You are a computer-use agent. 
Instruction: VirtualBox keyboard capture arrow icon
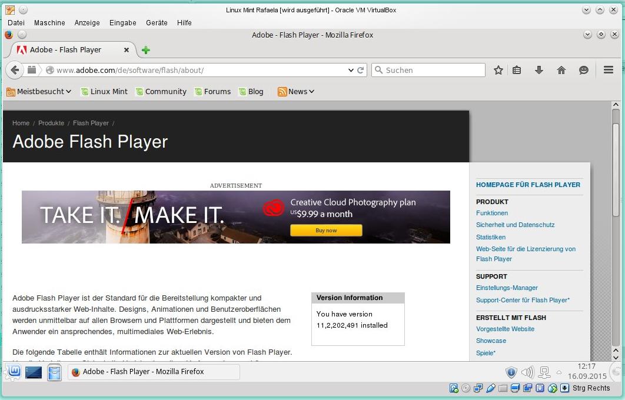(564, 388)
